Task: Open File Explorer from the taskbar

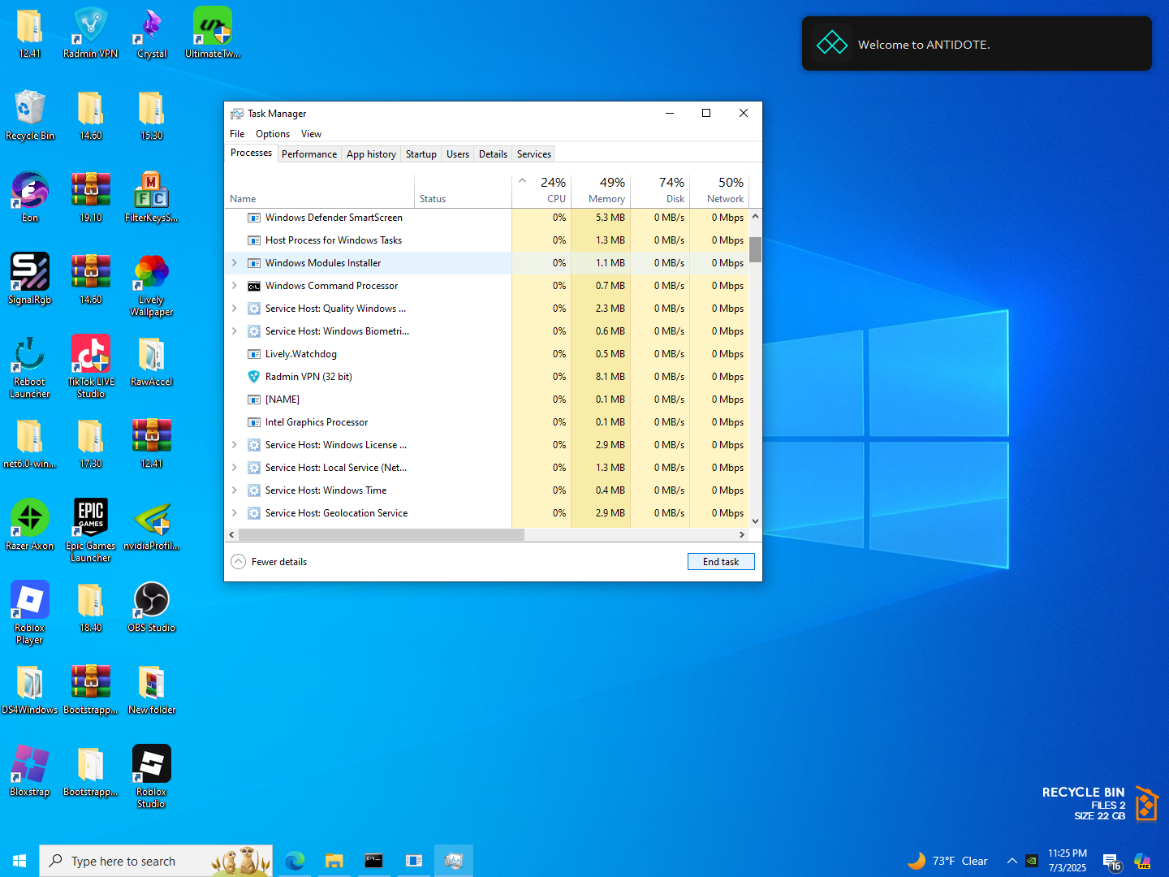Action: [x=334, y=861]
